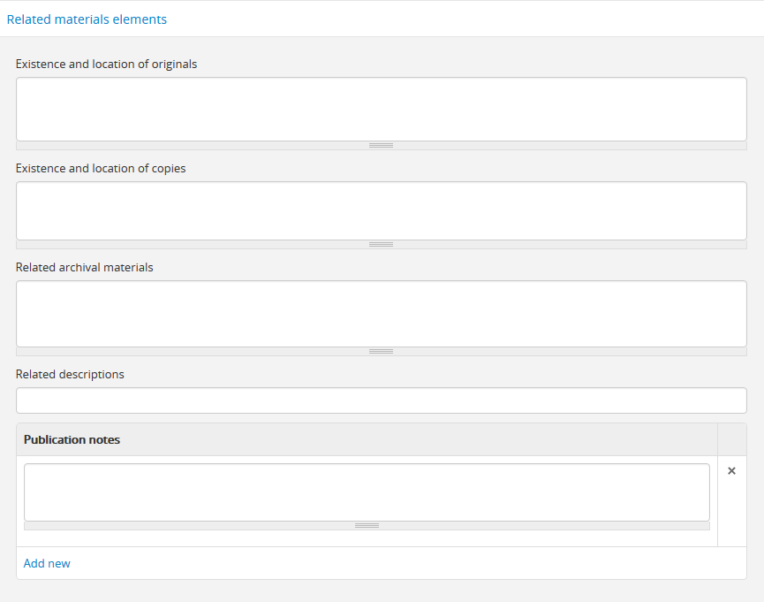
Task: Focus the Publication notes text area
Action: pyautogui.click(x=367, y=492)
